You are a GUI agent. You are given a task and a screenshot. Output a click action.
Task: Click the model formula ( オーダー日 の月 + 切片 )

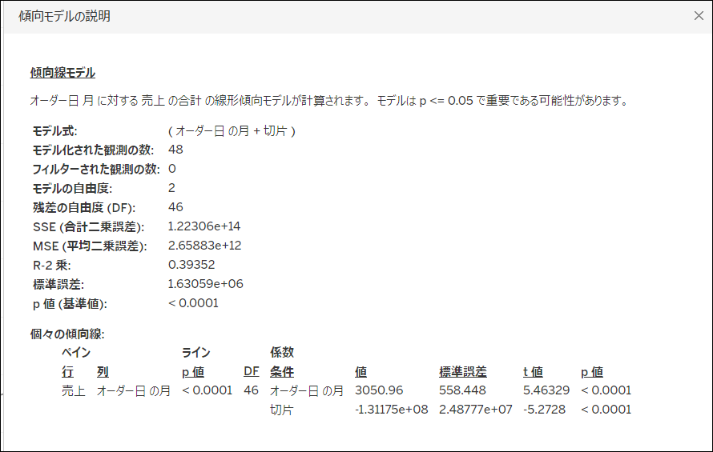click(x=232, y=130)
